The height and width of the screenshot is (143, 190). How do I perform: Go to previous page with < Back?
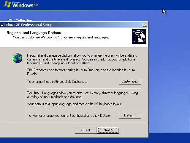(86, 130)
